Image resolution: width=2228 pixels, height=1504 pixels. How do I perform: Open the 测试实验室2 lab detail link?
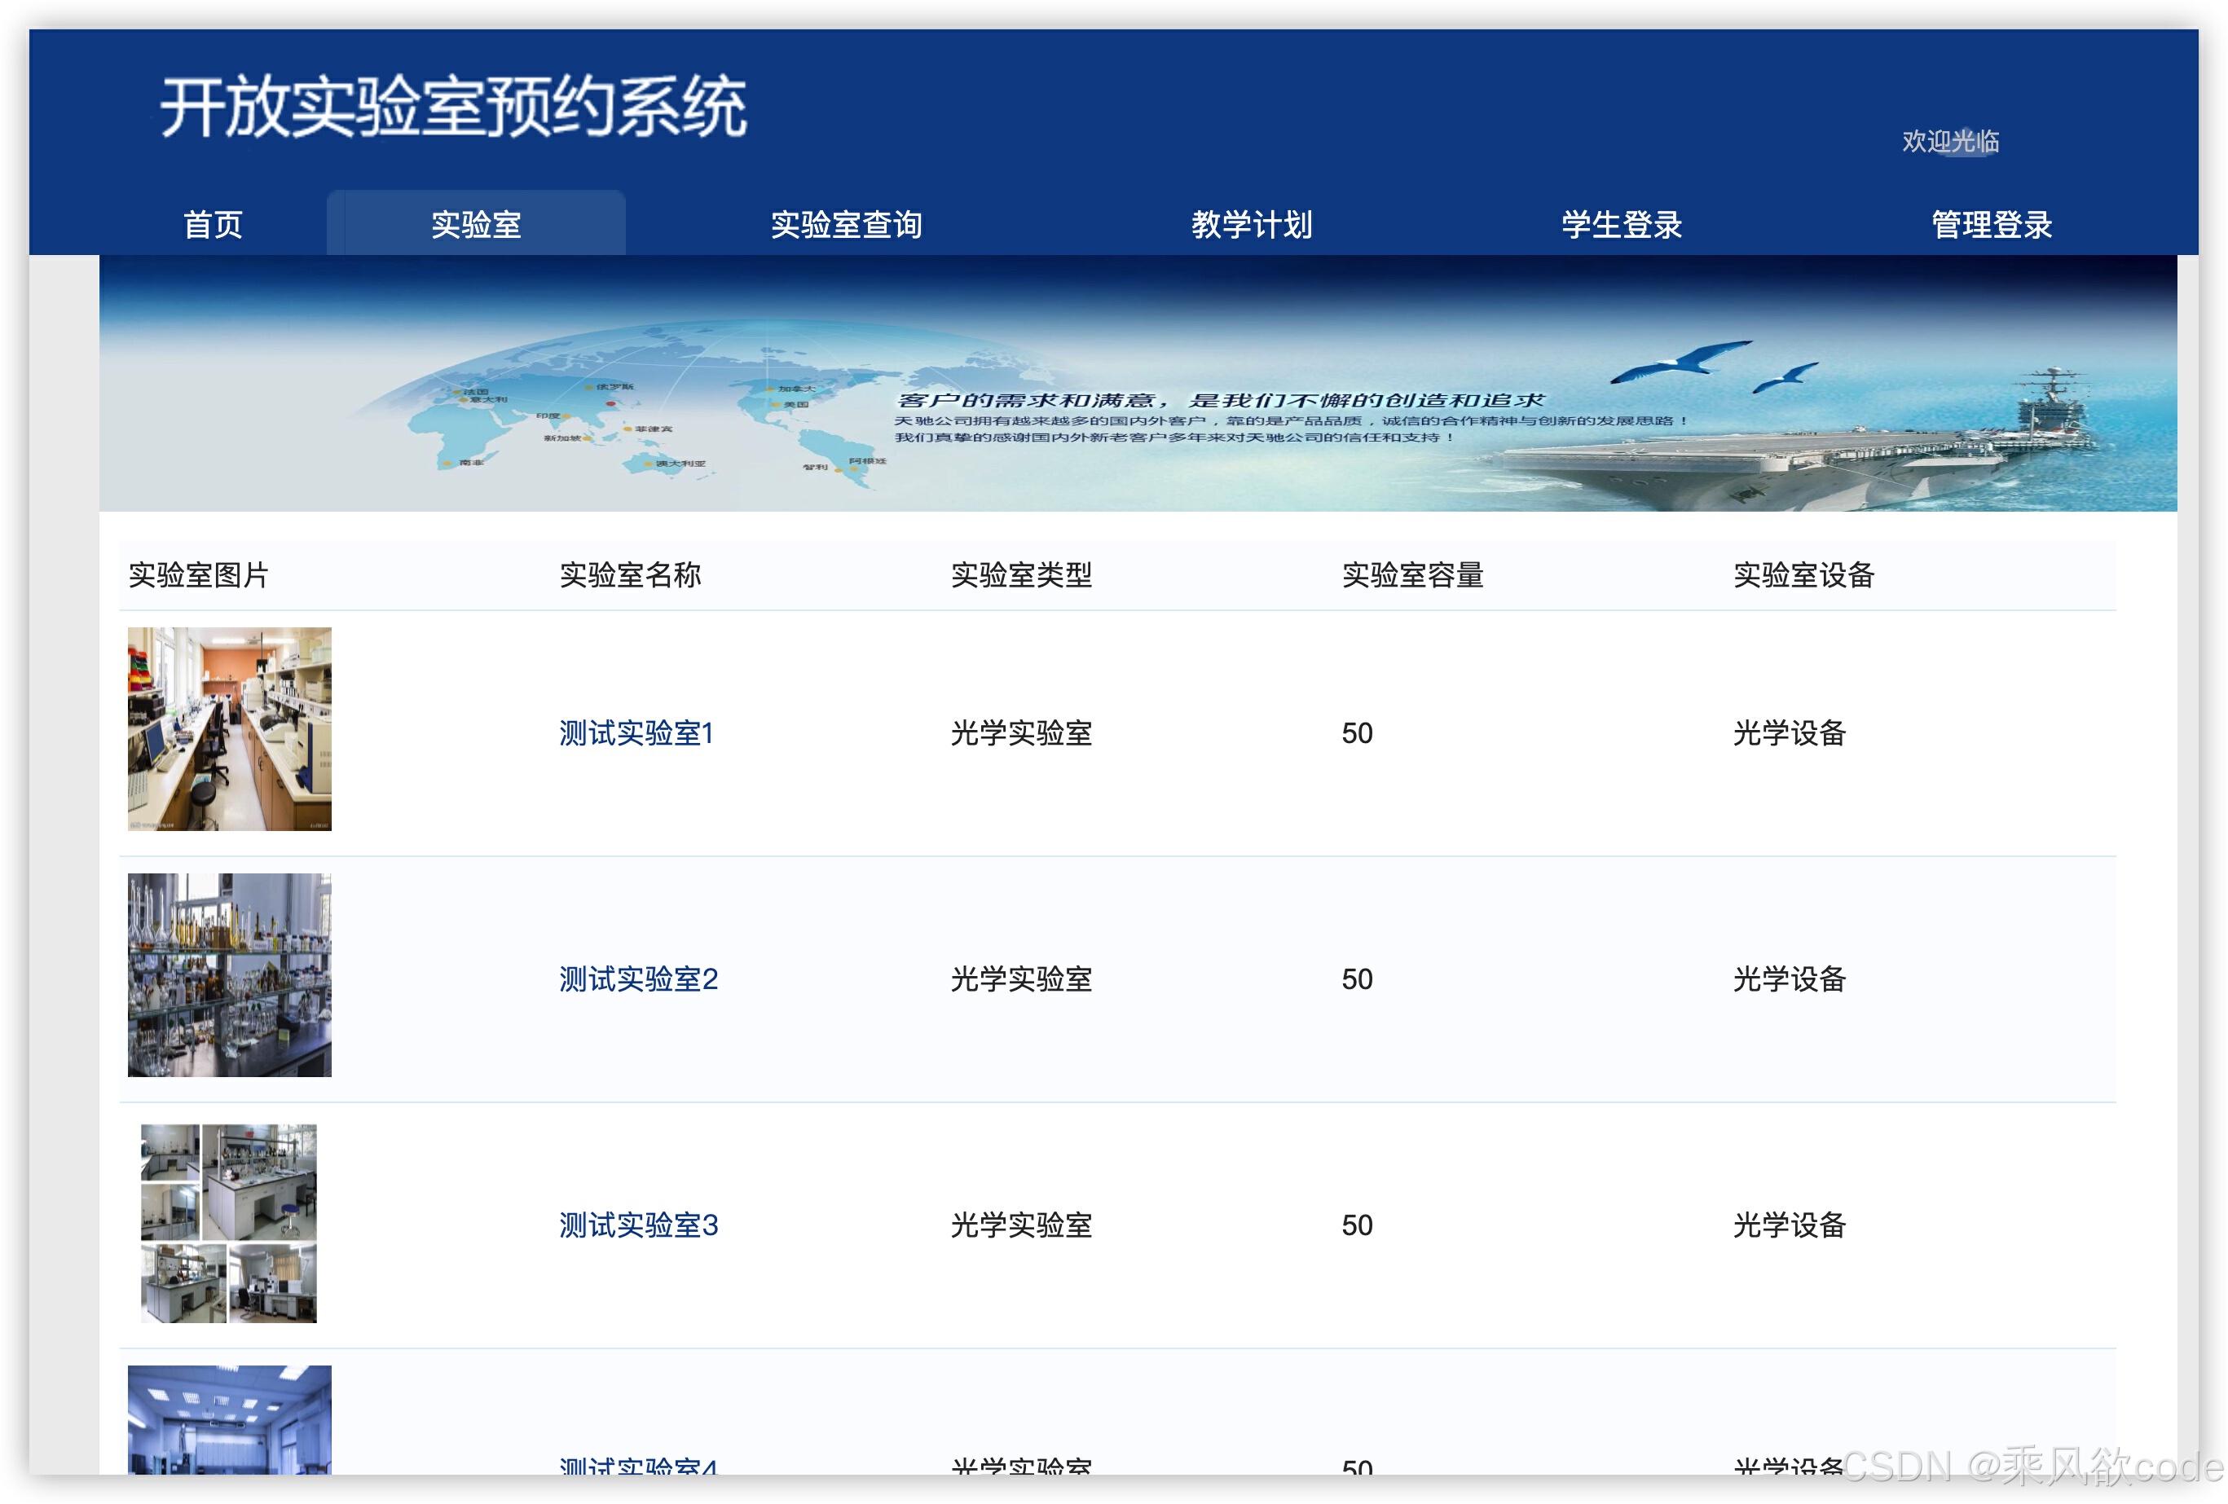click(636, 978)
